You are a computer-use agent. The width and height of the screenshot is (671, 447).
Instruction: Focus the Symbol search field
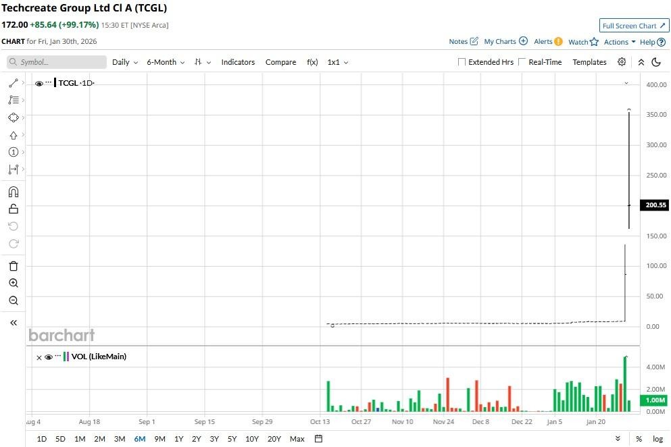[57, 62]
